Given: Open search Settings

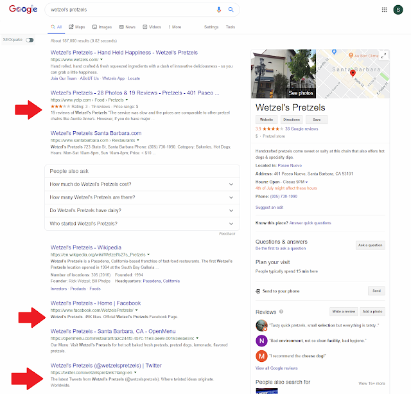Looking at the screenshot, I should (x=211, y=27).
